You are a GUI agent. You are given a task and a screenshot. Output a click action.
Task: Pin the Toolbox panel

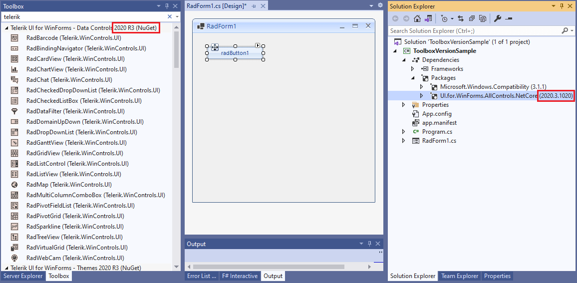pos(167,6)
